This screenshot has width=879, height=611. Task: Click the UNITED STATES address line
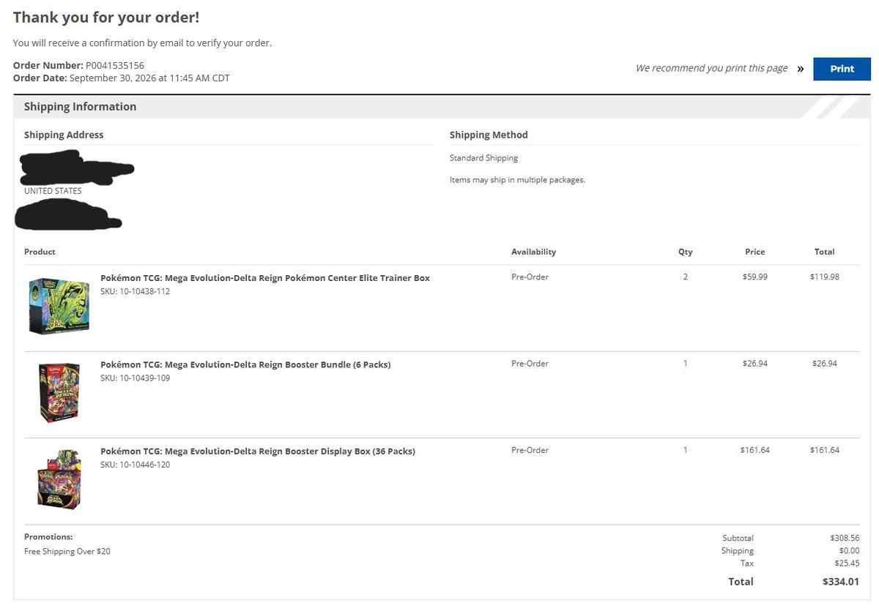point(53,191)
